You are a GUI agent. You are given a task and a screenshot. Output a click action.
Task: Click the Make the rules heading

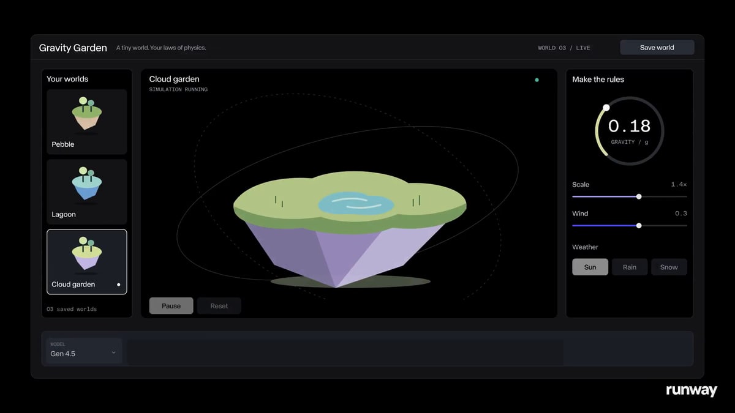point(598,80)
